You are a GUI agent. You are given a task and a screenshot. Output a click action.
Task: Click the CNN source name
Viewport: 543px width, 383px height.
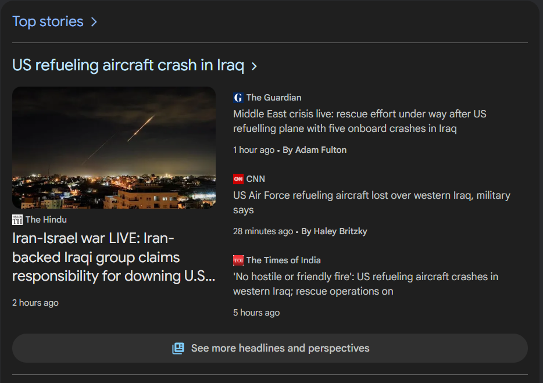pos(255,179)
